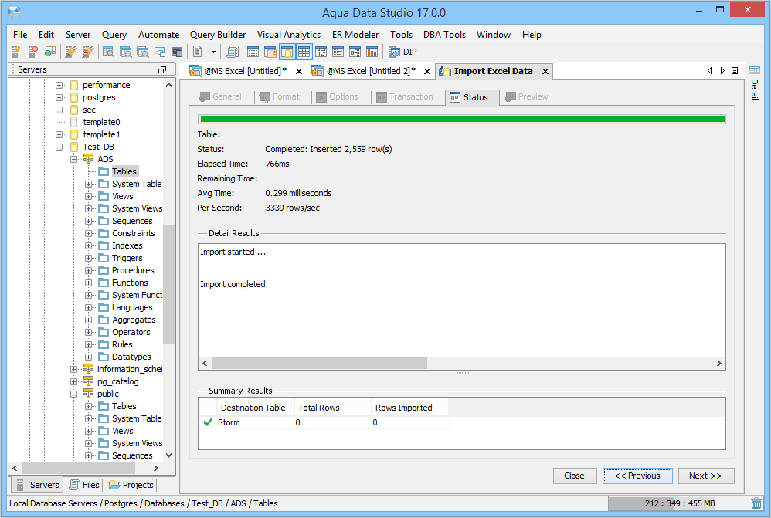The height and width of the screenshot is (518, 771).
Task: Click the bar chart Visual Analytics icon
Action: click(x=372, y=52)
